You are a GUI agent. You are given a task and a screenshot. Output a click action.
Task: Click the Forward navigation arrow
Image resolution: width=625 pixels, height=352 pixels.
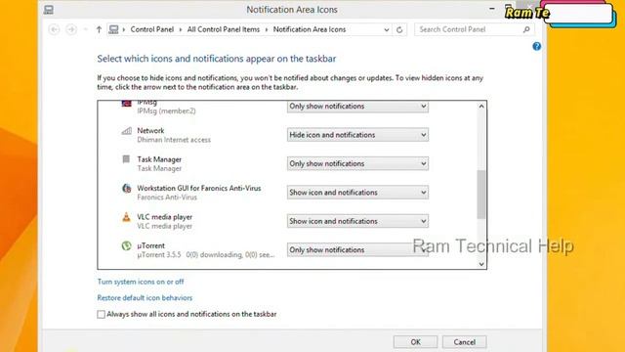tap(71, 29)
